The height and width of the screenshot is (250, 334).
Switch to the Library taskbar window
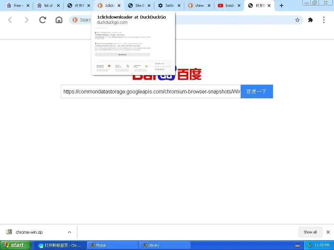(x=165, y=245)
